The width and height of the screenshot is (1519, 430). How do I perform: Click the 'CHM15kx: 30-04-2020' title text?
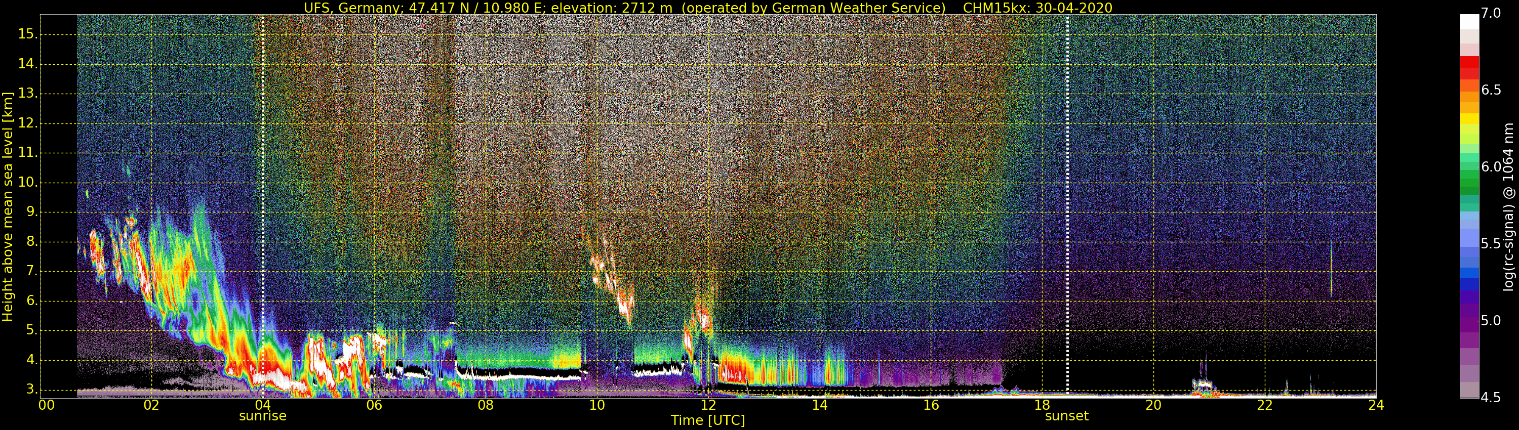click(1037, 8)
